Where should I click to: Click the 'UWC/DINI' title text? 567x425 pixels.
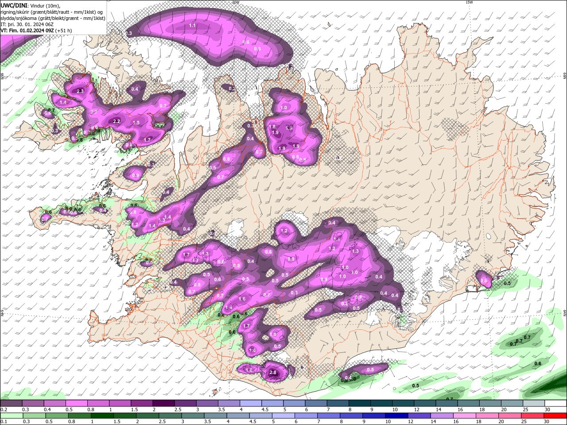[x=14, y=5]
